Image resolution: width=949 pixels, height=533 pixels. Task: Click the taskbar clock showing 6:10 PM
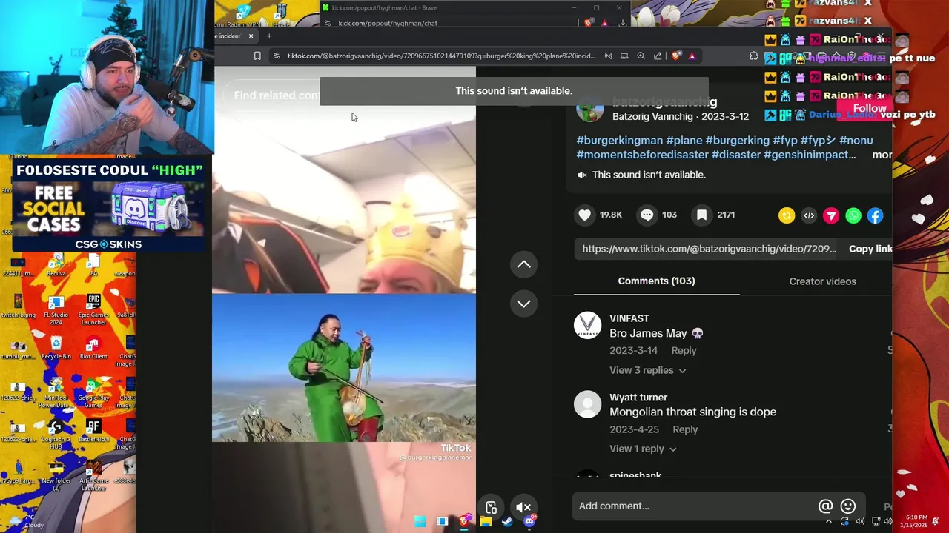tap(913, 522)
